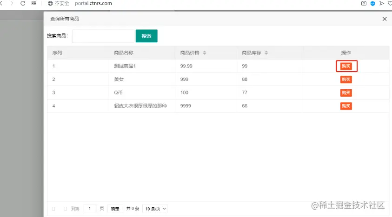This screenshot has height=217, width=392.
Task: Focus the 搜索商品 input field
Action: click(x=103, y=36)
